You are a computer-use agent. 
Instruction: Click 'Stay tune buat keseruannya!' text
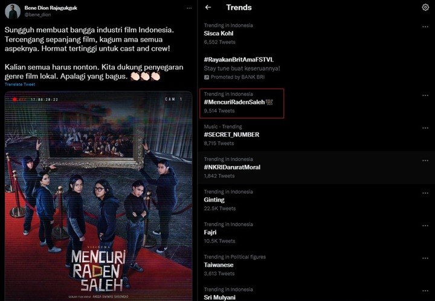tap(242, 68)
